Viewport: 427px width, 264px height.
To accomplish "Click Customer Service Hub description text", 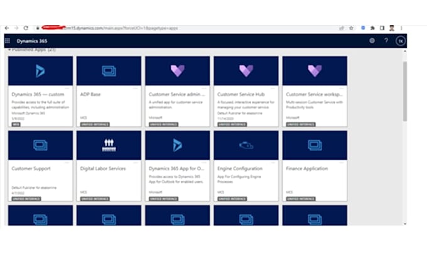I will tap(246, 105).
